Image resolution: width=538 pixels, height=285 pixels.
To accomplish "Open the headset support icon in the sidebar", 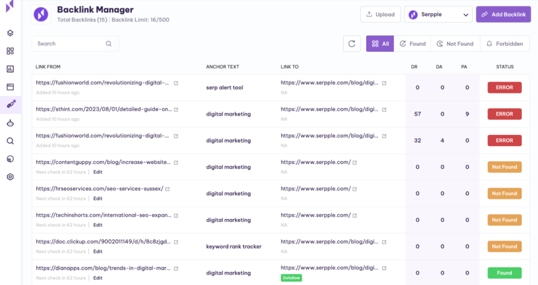I will point(10,159).
